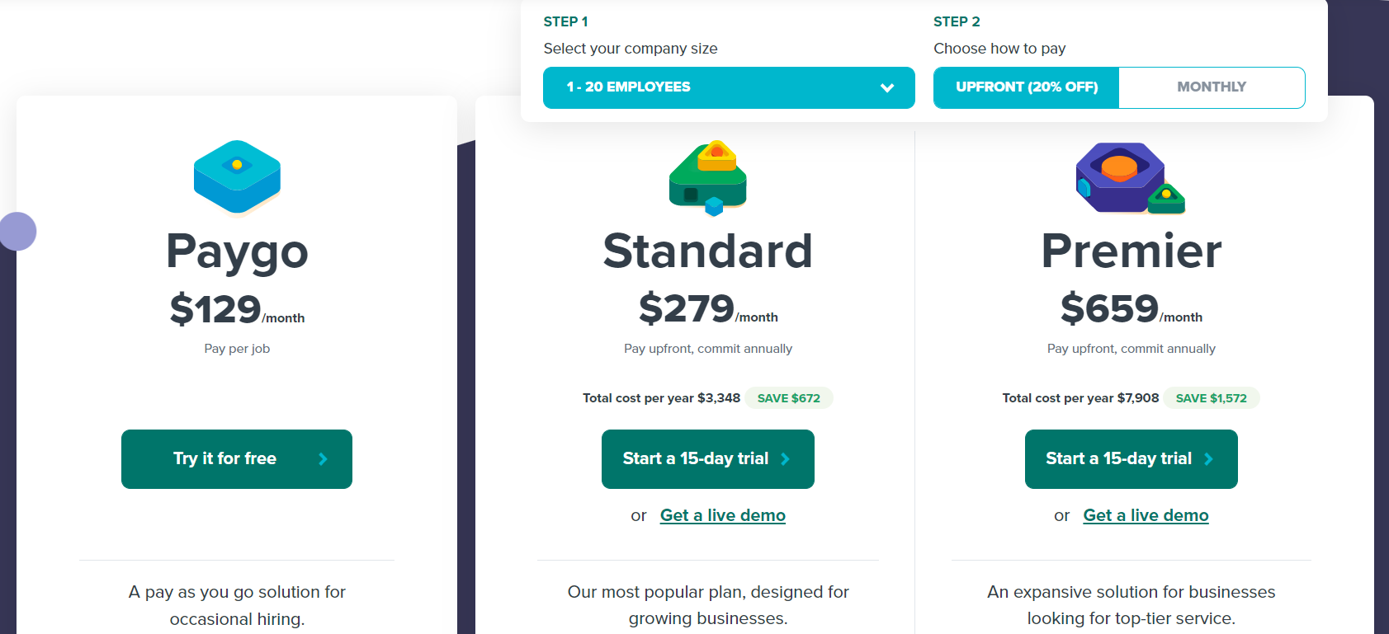Select Upfront (20% off) payment option

(x=1027, y=87)
